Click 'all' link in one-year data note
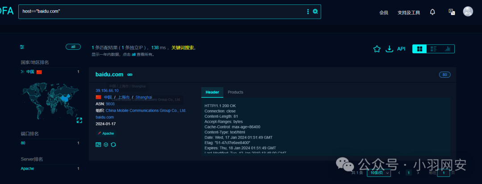482x184 pixels. (133, 55)
